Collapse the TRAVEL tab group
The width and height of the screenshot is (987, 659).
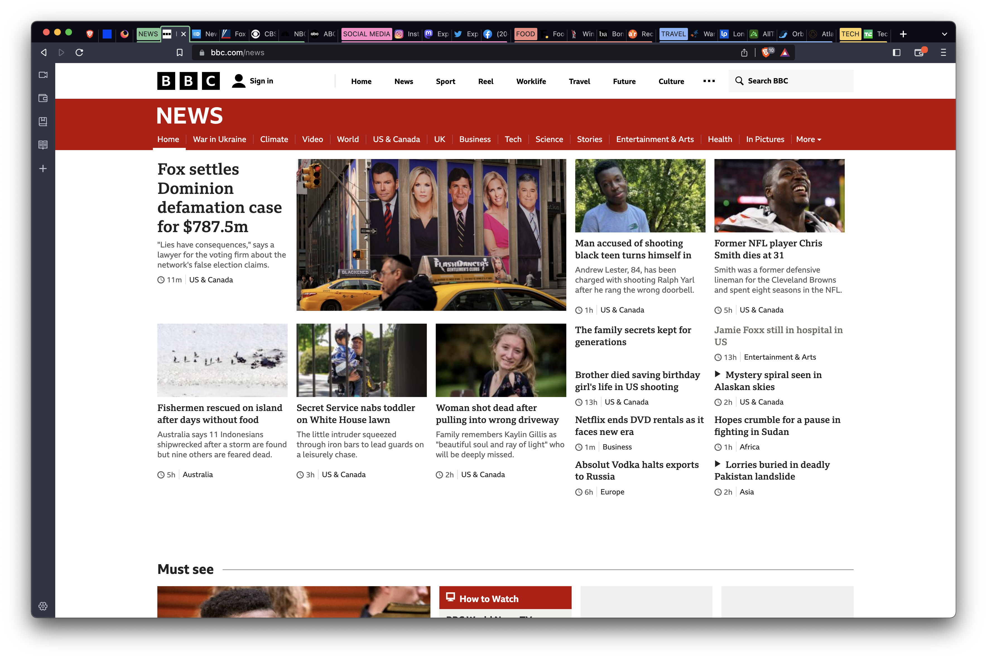click(x=673, y=34)
